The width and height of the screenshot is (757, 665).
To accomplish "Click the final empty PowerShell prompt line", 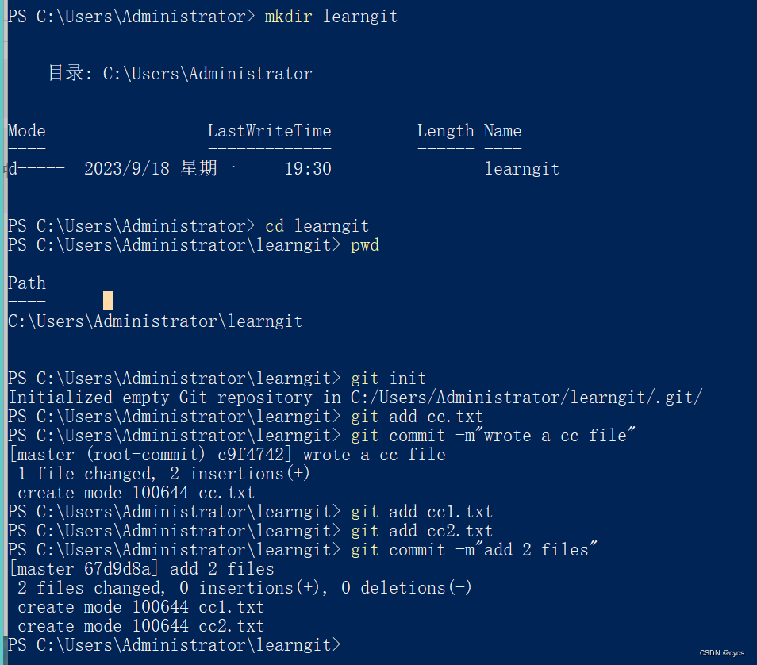I will [x=175, y=645].
